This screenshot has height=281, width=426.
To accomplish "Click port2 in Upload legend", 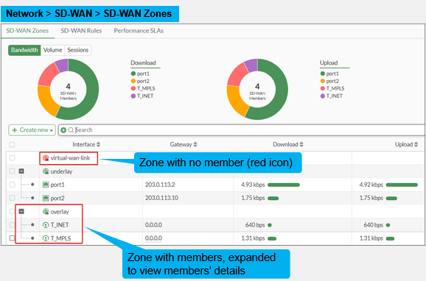I will (x=329, y=81).
